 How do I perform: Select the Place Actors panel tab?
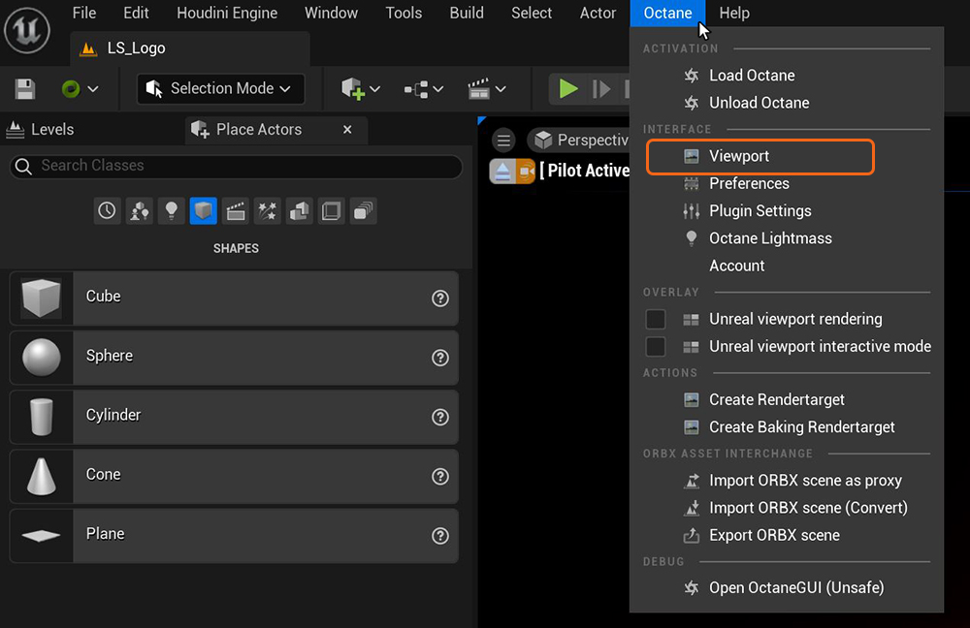[x=259, y=130]
